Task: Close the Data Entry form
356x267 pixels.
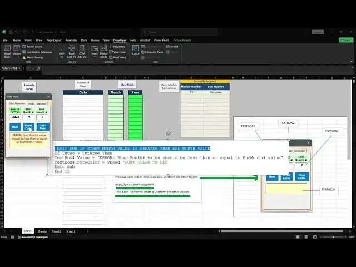Action: (x=48, y=97)
